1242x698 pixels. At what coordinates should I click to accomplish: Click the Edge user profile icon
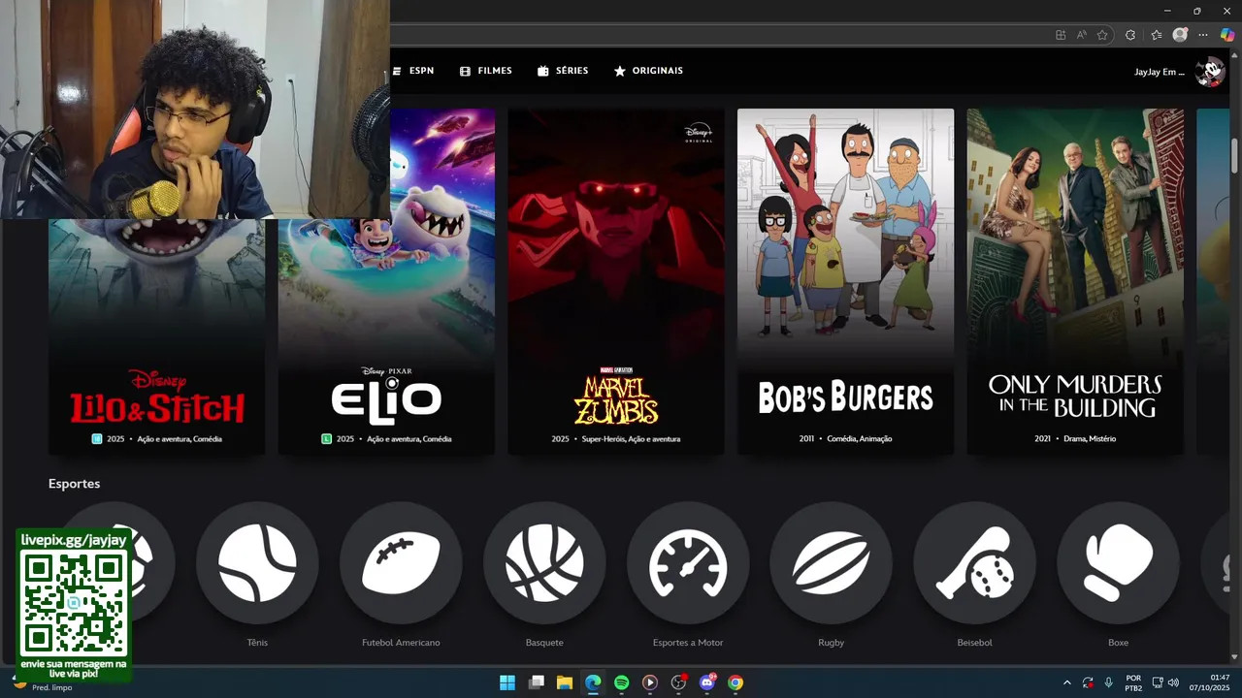(x=1180, y=35)
